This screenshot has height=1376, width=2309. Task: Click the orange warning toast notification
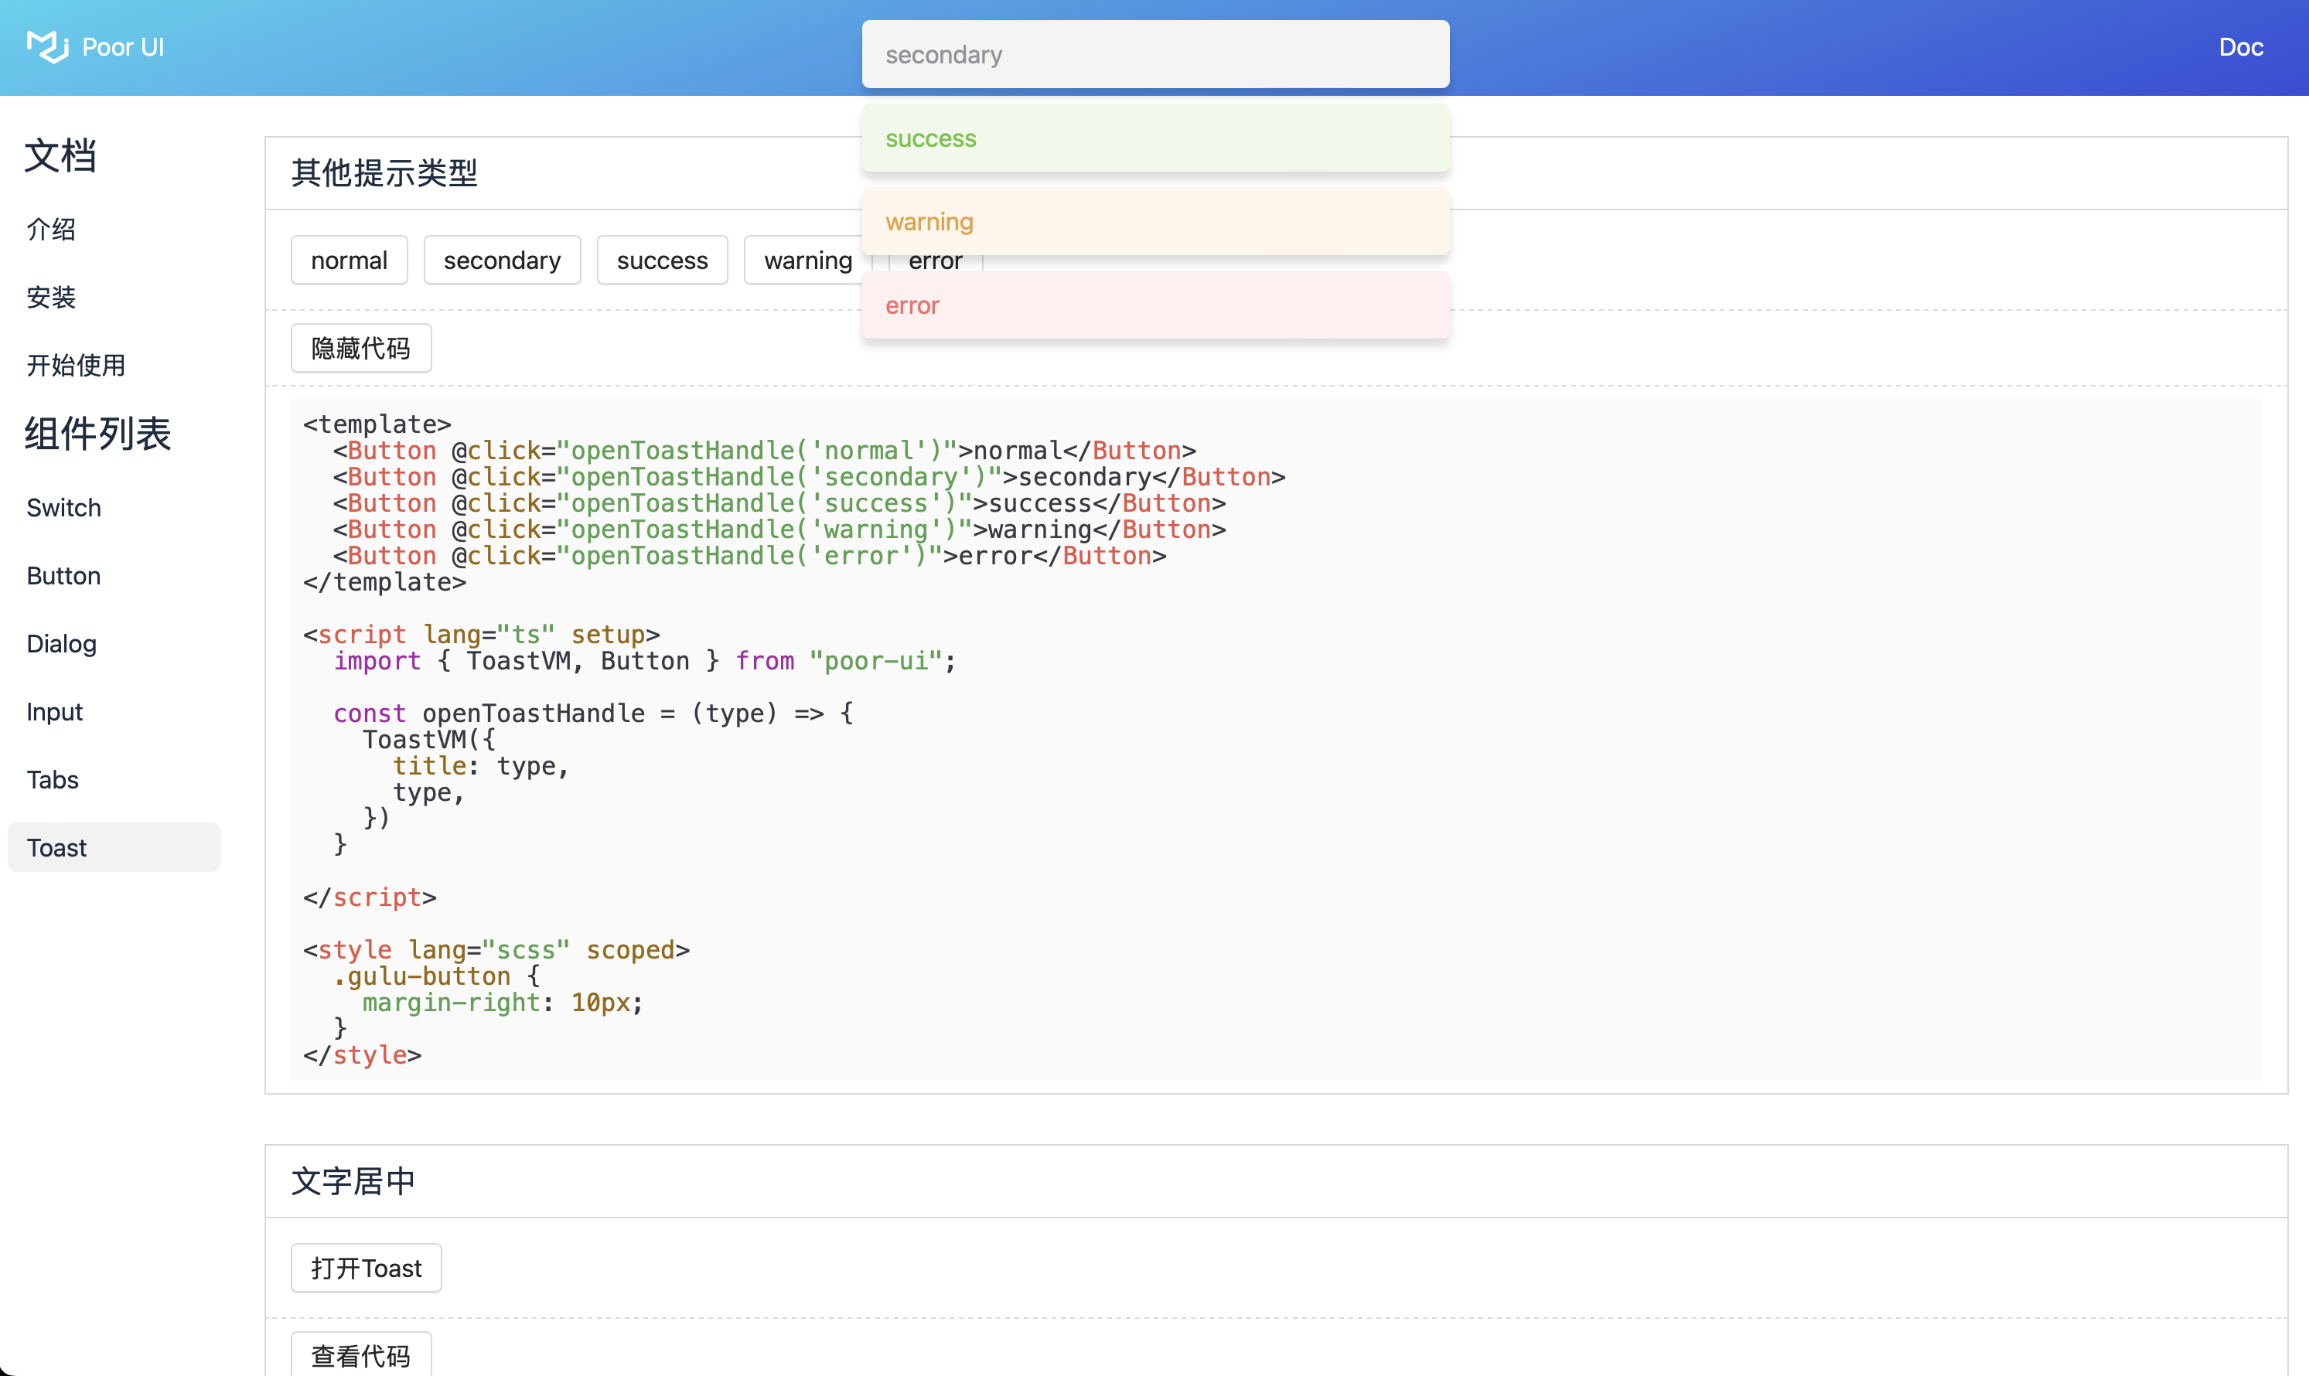[x=1155, y=222]
